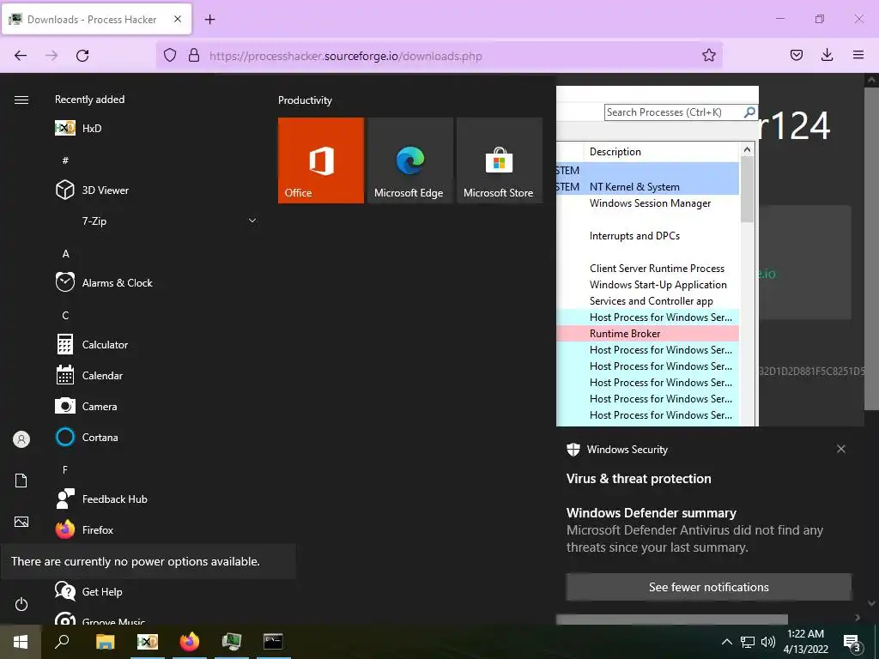Show hidden system tray icons
879x659 pixels.
726,642
